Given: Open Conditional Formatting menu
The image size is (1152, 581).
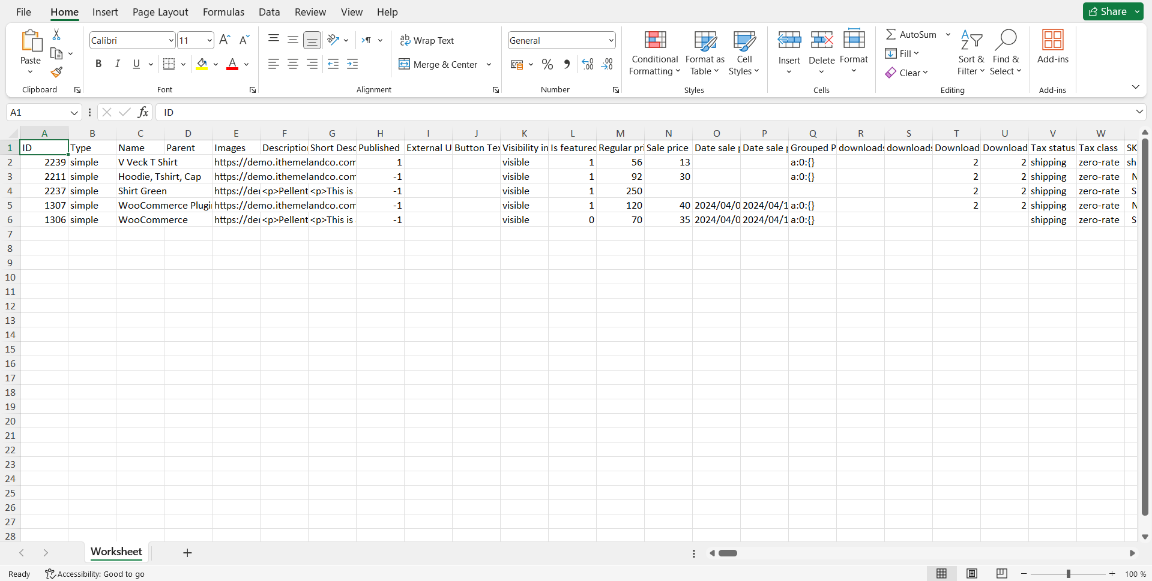Looking at the screenshot, I should (x=654, y=54).
